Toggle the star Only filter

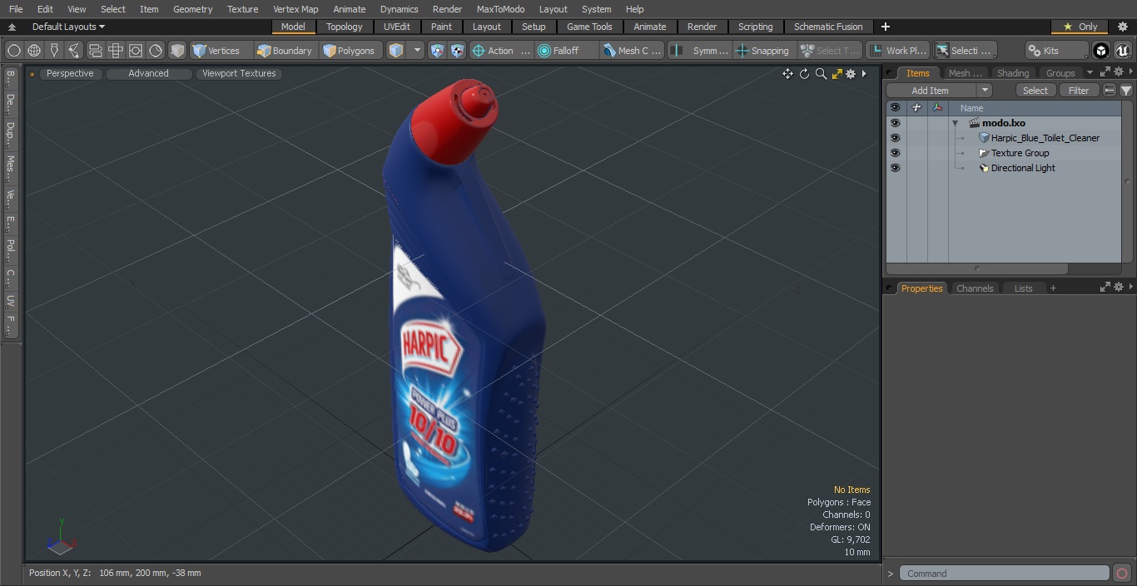(x=1080, y=27)
